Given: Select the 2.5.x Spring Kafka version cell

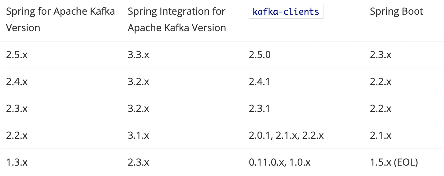Looking at the screenshot, I should pyautogui.click(x=17, y=55).
